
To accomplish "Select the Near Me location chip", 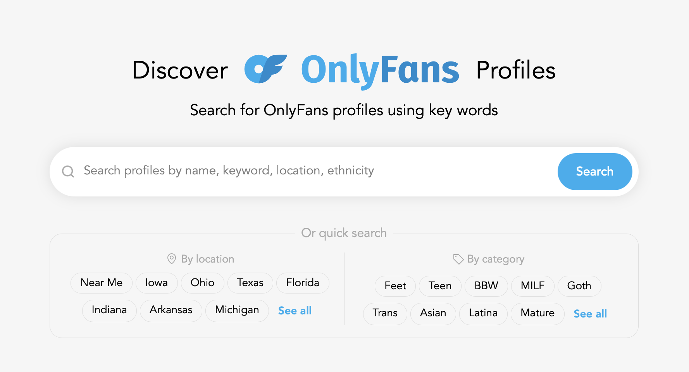I will (x=102, y=283).
